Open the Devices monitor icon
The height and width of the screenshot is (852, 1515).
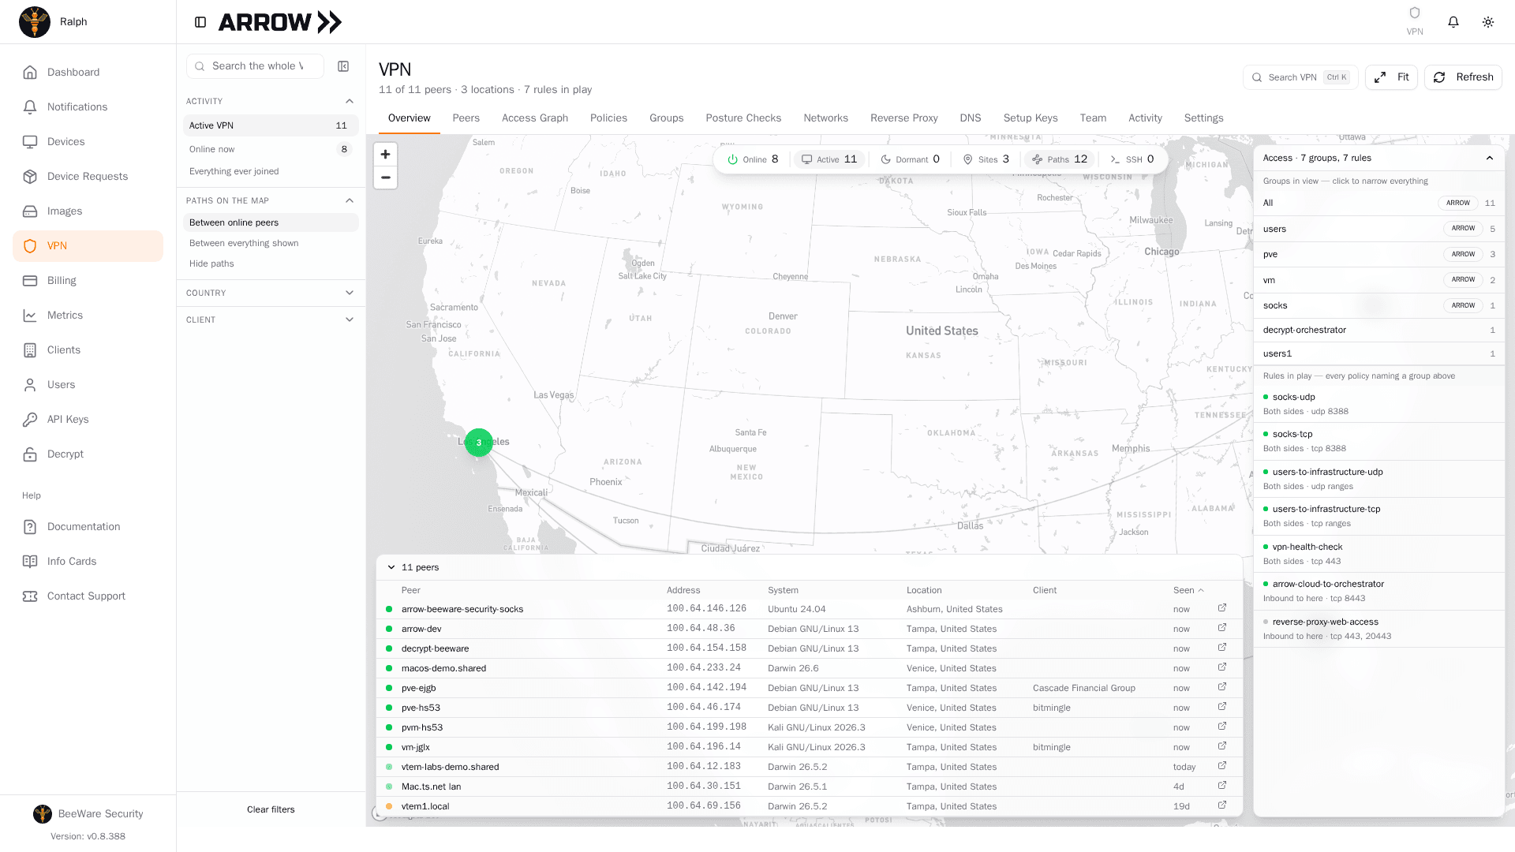pyautogui.click(x=30, y=142)
